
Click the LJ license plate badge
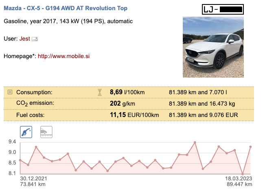coord(223,9)
